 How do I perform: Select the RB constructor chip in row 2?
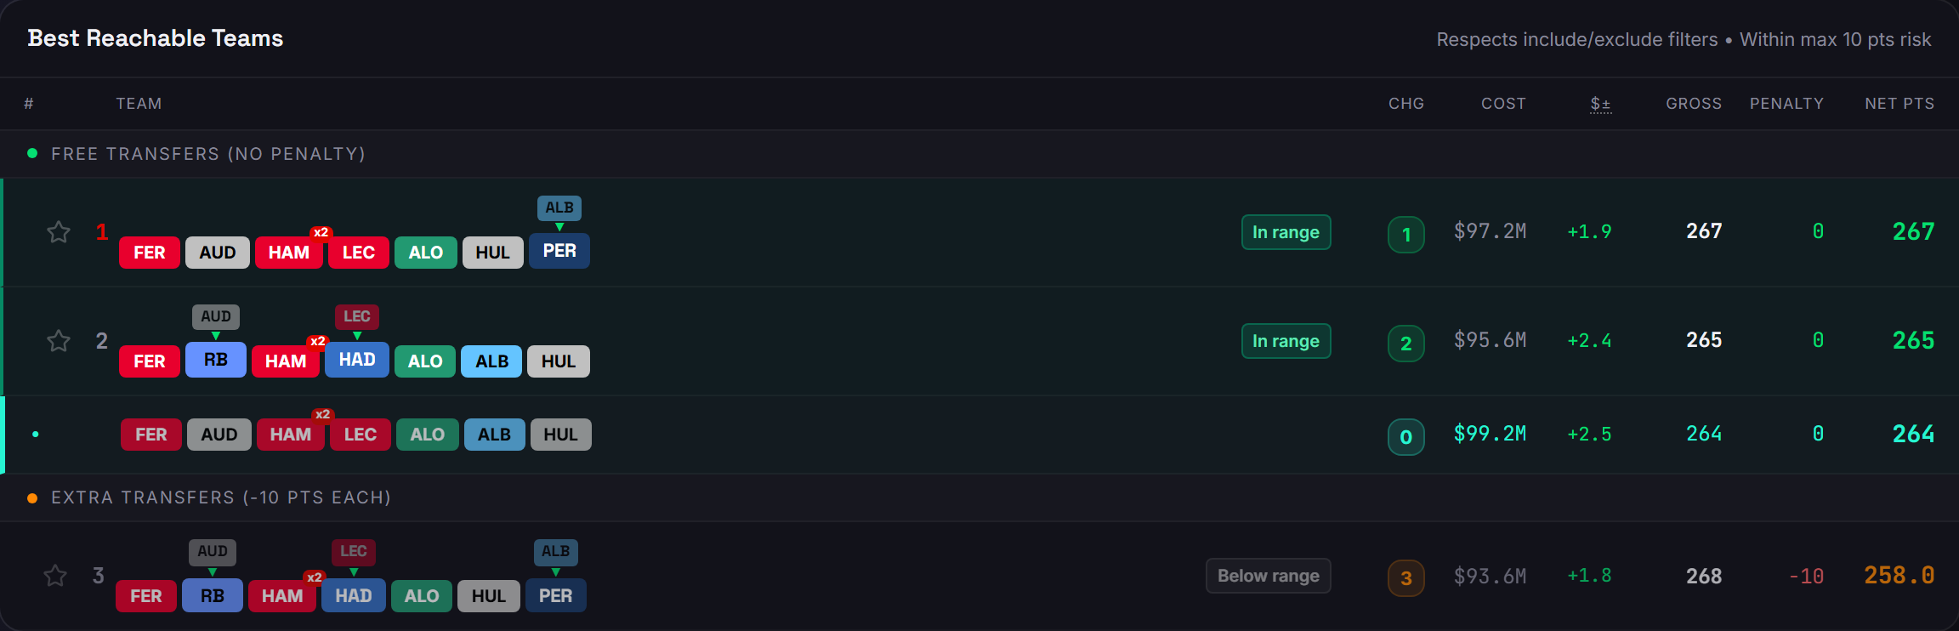[x=216, y=360]
